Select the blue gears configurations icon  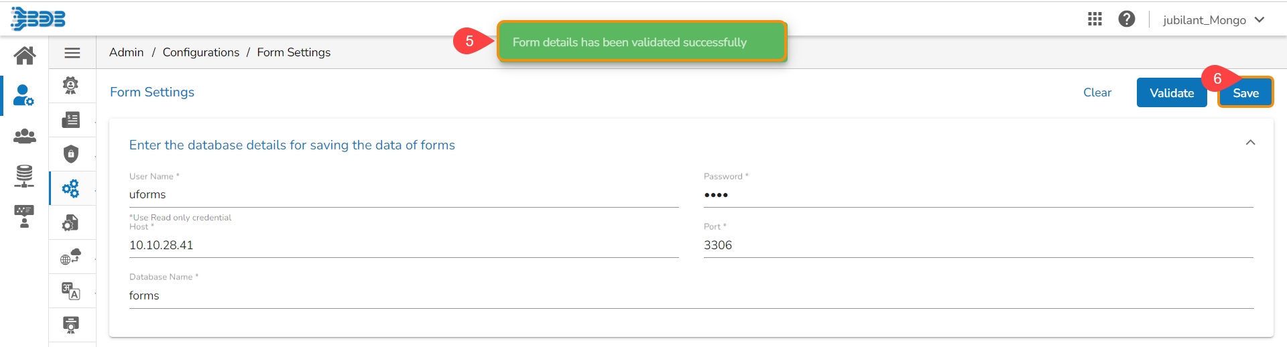(x=70, y=188)
